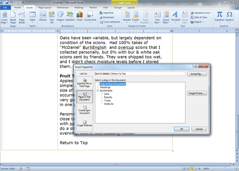
Task: Click the word count status
Action: [8, 169]
